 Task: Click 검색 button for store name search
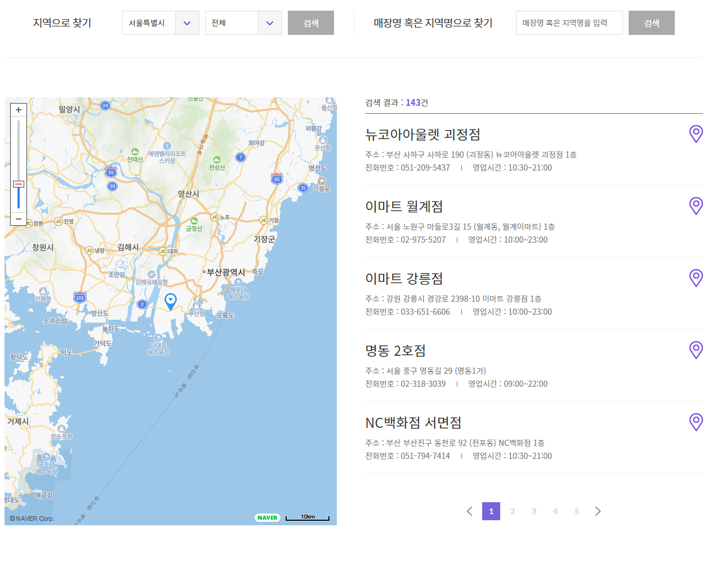(652, 23)
